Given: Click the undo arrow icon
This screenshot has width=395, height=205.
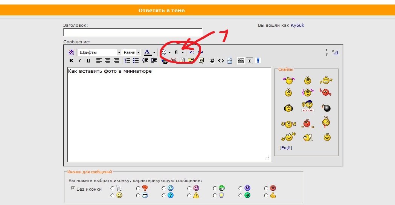Looking at the screenshot, I should [x=192, y=52].
